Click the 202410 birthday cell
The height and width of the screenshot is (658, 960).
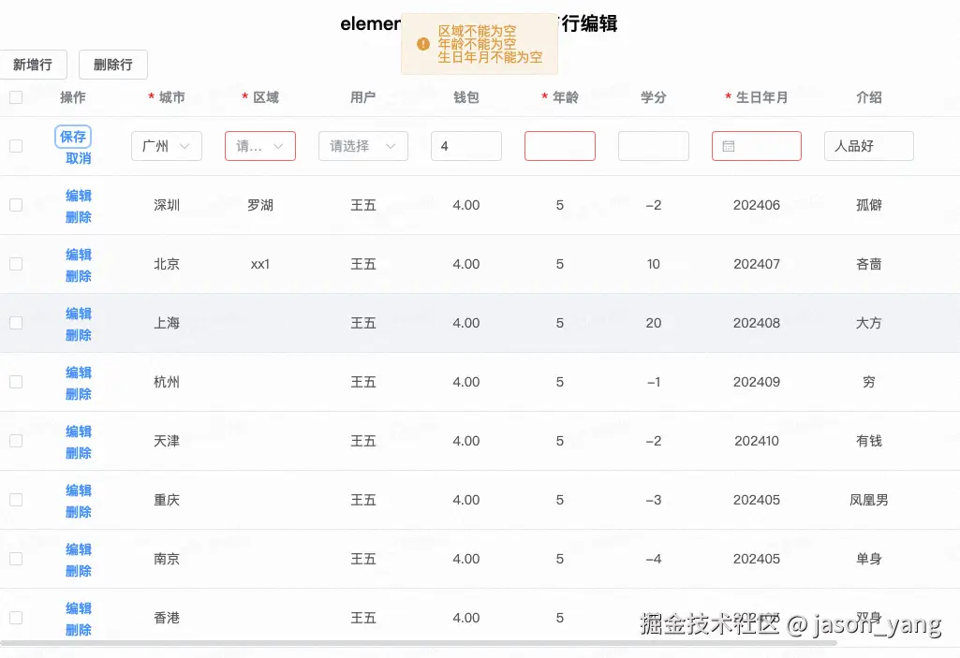pyautogui.click(x=757, y=441)
